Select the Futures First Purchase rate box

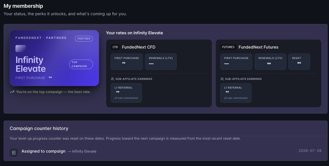coord(236,62)
